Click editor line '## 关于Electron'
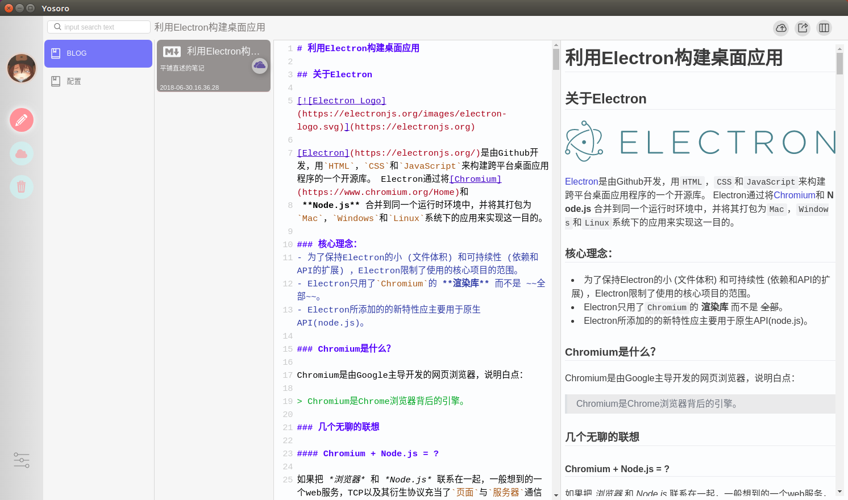Screen dimensions: 848x500 [x=335, y=74]
